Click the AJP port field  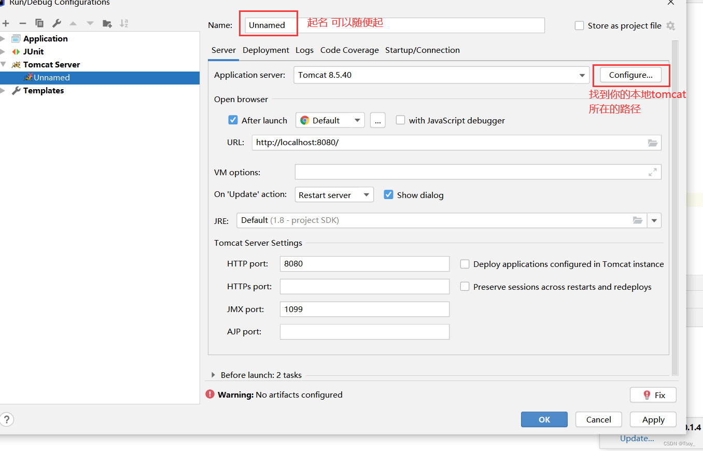click(x=364, y=332)
